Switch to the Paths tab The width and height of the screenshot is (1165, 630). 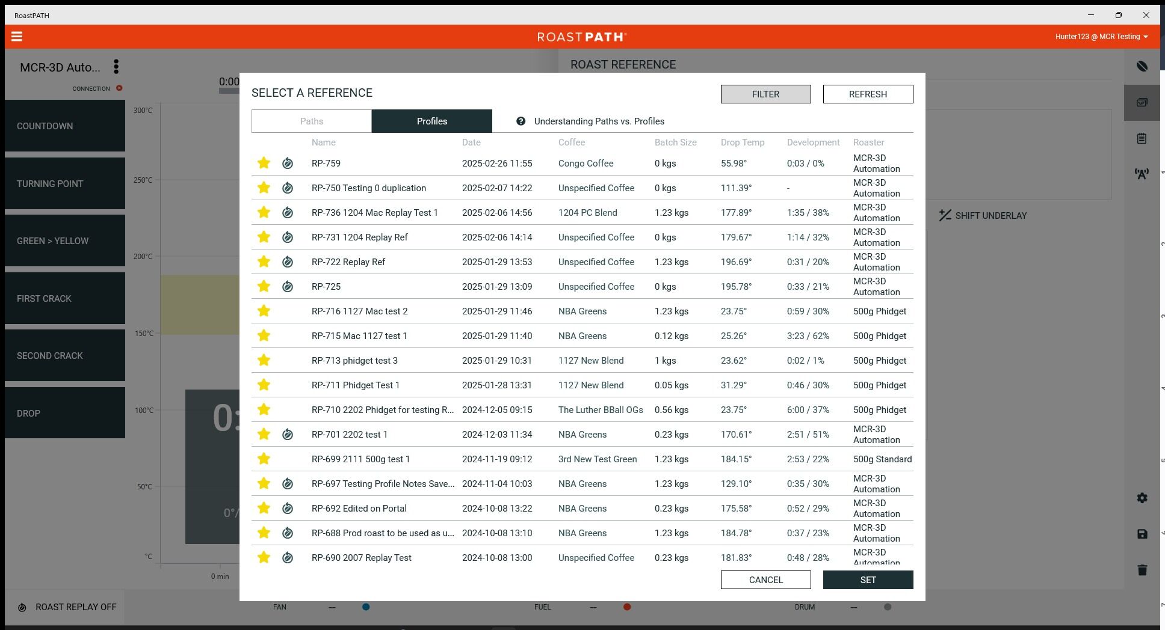point(312,121)
